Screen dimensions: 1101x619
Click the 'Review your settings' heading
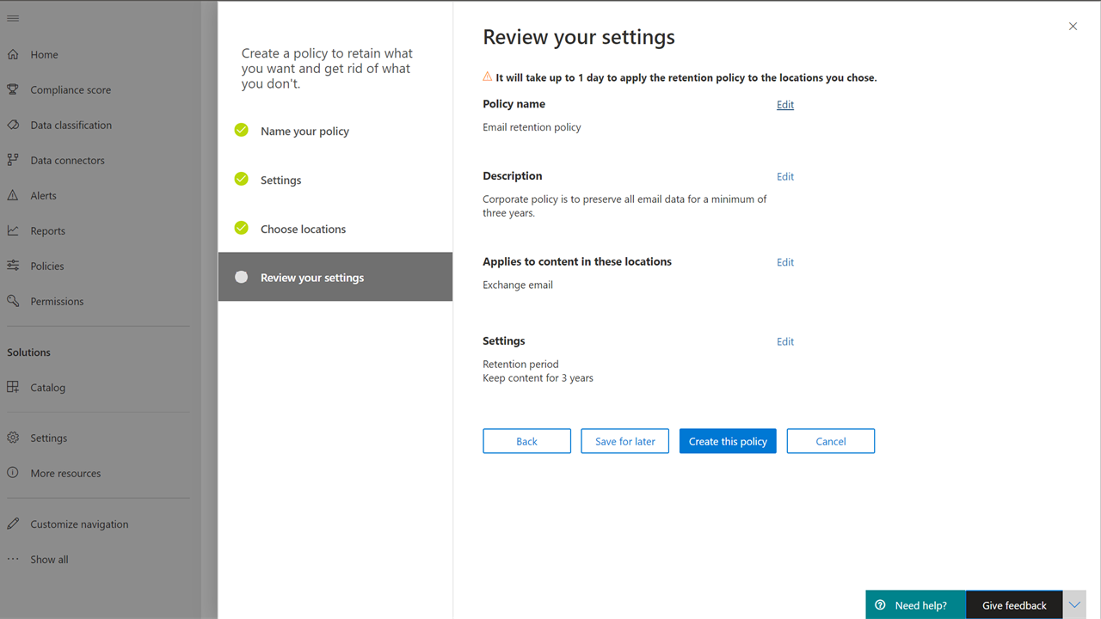coord(579,37)
